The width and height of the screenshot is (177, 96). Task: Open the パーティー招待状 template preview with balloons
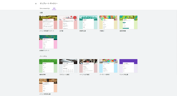pyautogui.click(x=108, y=66)
